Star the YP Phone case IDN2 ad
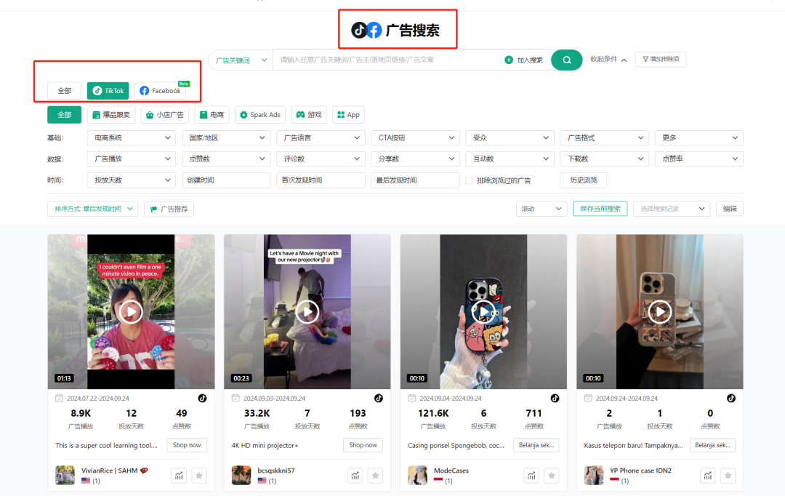This screenshot has height=496, width=785. coord(728,476)
